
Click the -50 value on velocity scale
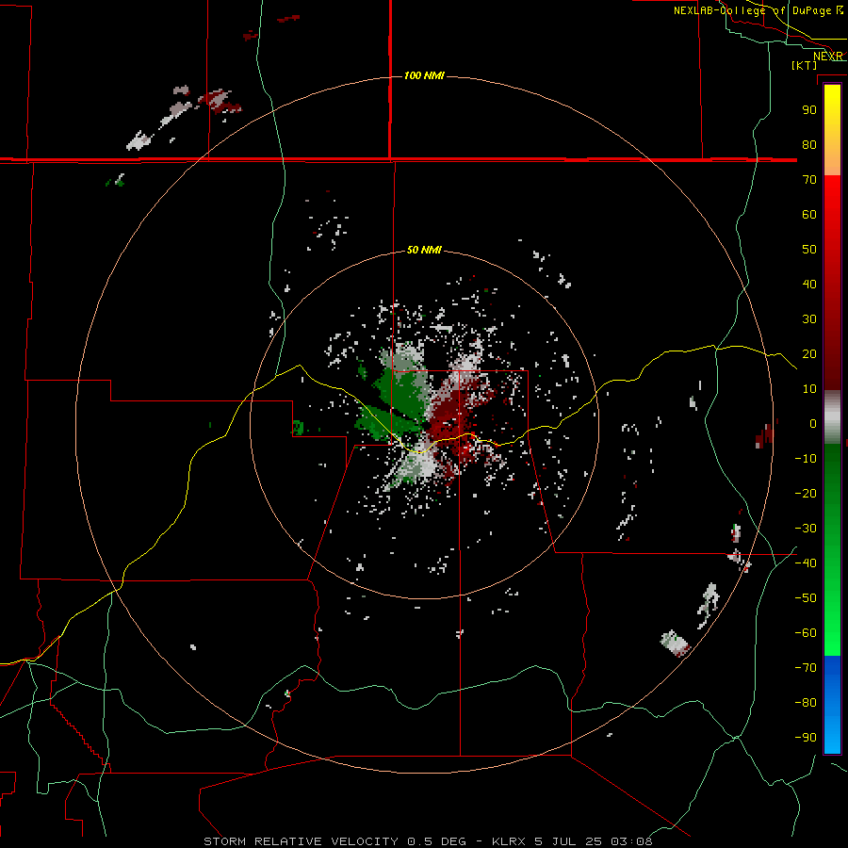coord(806,598)
